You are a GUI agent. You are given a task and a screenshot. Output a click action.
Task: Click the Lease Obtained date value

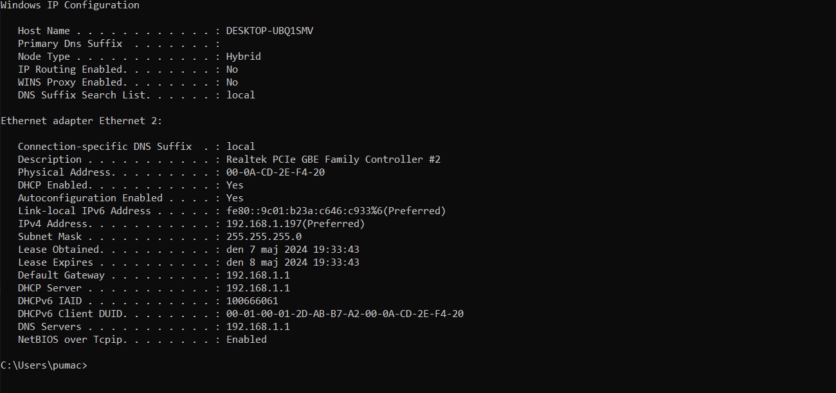tap(293, 250)
